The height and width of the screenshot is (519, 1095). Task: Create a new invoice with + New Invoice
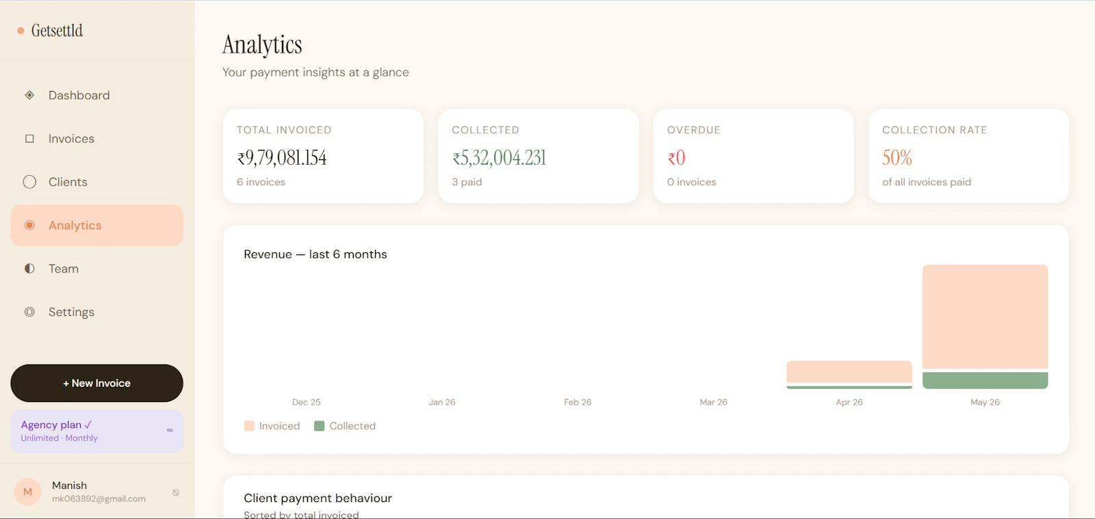tap(96, 383)
